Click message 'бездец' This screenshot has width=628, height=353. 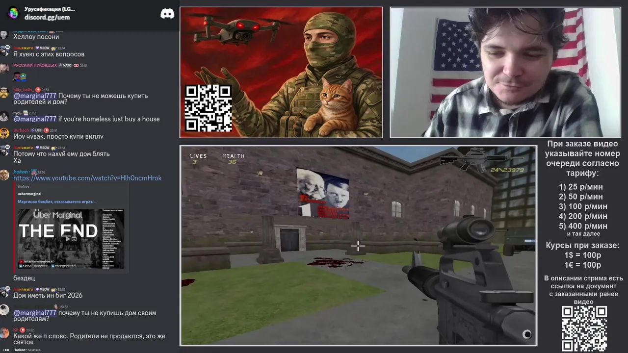[24, 278]
